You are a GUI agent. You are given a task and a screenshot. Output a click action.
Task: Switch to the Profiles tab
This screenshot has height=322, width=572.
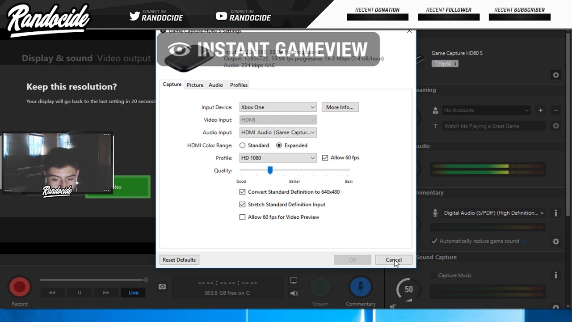[239, 85]
